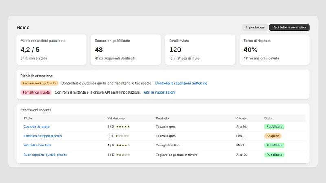Click the 4,2 / 5 average rating value
Image resolution: width=326 pixels, height=183 pixels.
point(30,50)
